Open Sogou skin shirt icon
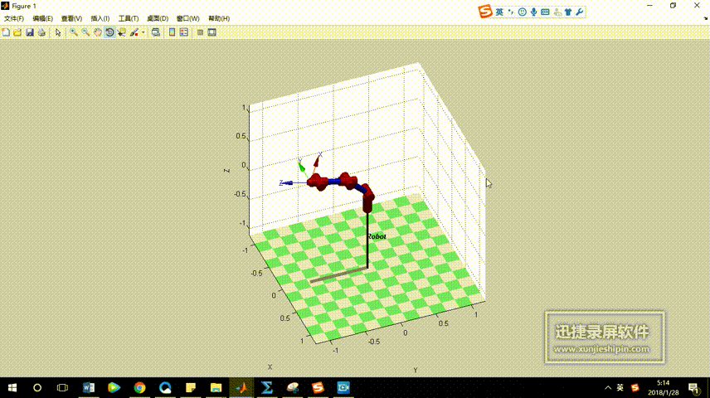710x398 pixels. (568, 12)
